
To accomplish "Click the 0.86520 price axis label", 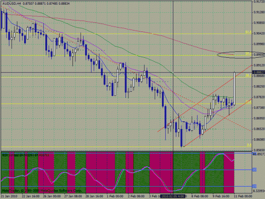I will point(259,129).
